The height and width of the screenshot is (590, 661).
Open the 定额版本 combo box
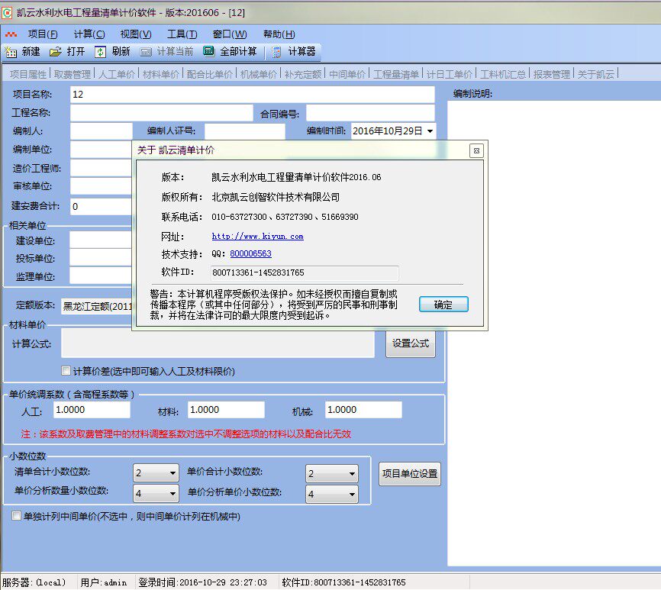pos(96,306)
